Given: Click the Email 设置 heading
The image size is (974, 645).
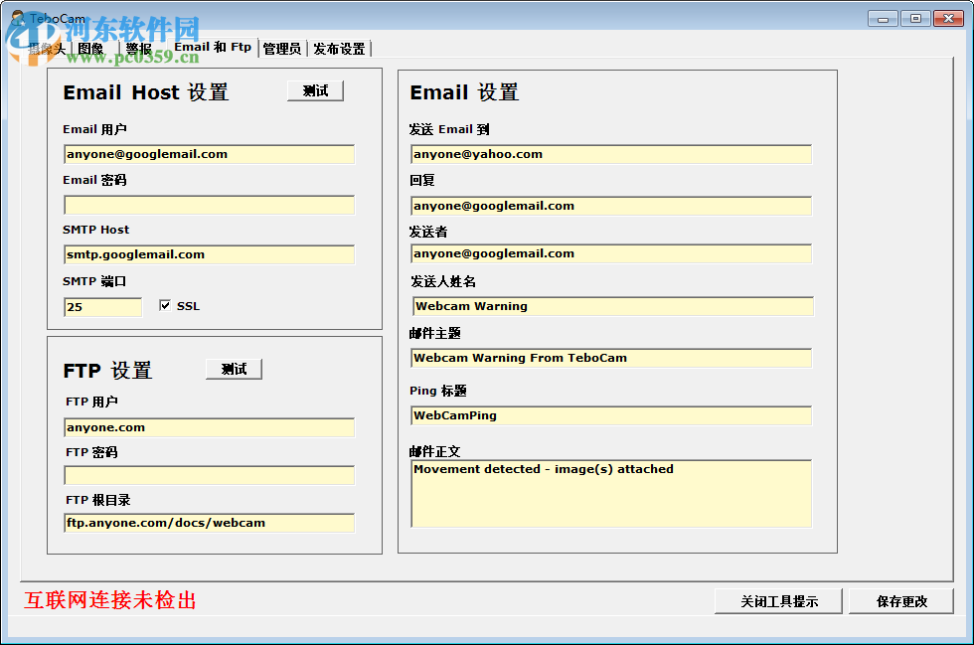Looking at the screenshot, I should coord(464,92).
